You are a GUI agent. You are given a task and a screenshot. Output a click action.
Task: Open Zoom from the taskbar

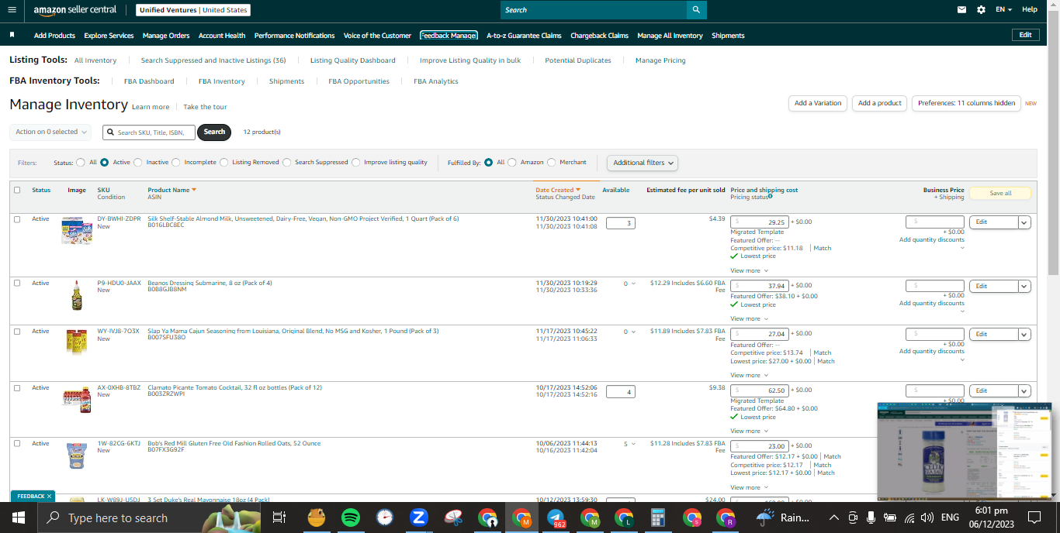coord(419,518)
